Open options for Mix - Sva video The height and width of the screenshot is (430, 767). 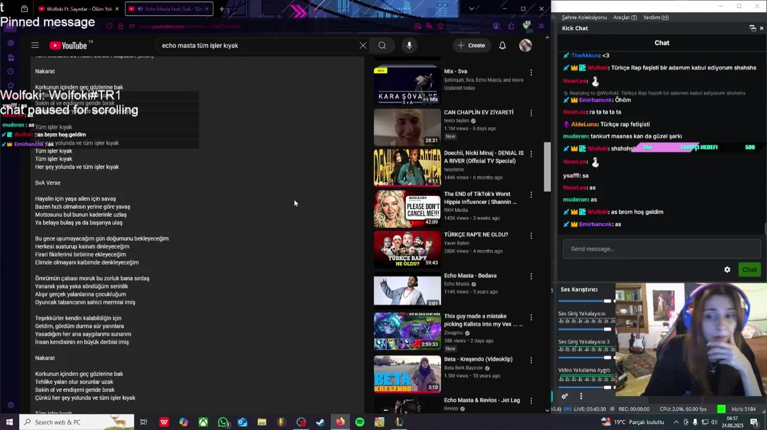[531, 72]
